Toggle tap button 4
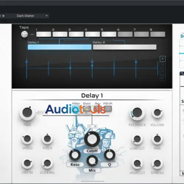The image size is (184, 184). click(x=93, y=34)
